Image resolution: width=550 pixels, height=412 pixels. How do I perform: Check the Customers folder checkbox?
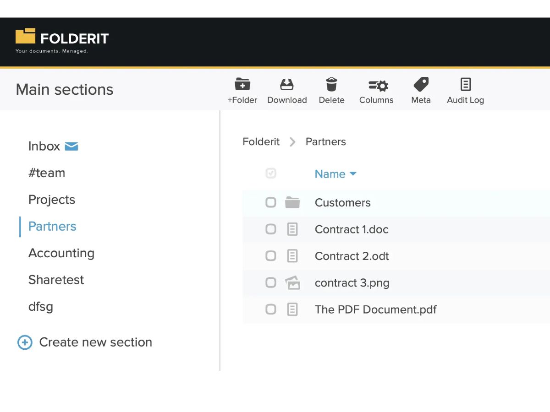point(271,202)
